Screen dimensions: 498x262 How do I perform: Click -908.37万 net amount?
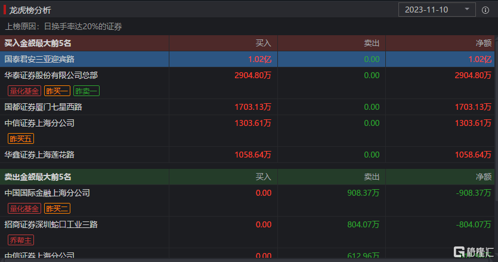[x=474, y=193]
